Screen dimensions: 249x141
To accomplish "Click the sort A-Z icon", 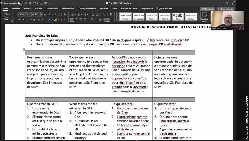I will (104, 14).
